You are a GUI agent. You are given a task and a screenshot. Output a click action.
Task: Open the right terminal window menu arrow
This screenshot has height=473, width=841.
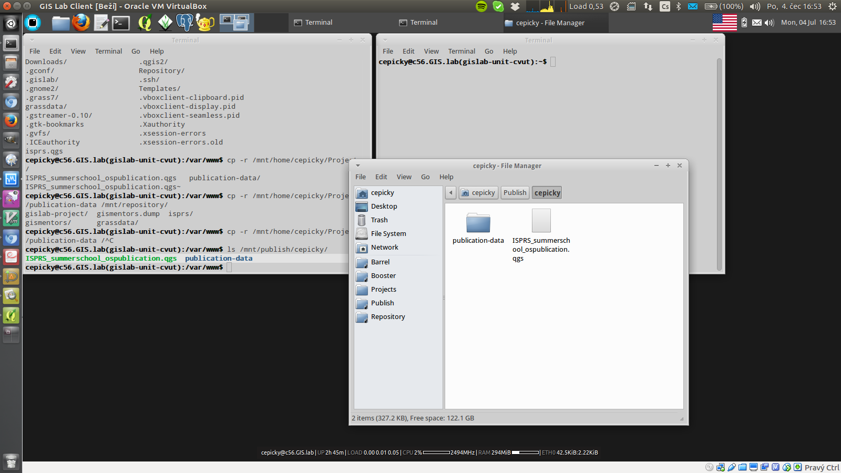pos(385,40)
